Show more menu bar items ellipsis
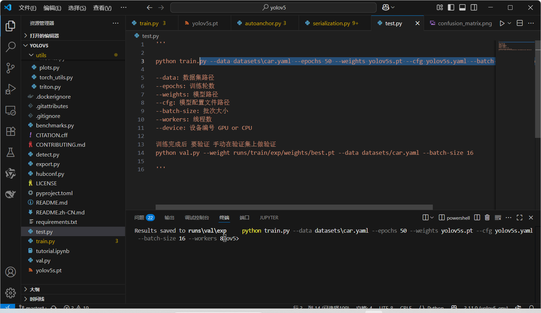The width and height of the screenshot is (541, 313). pos(124,7)
